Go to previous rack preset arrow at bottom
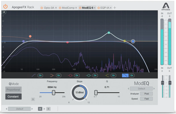 click(6, 109)
